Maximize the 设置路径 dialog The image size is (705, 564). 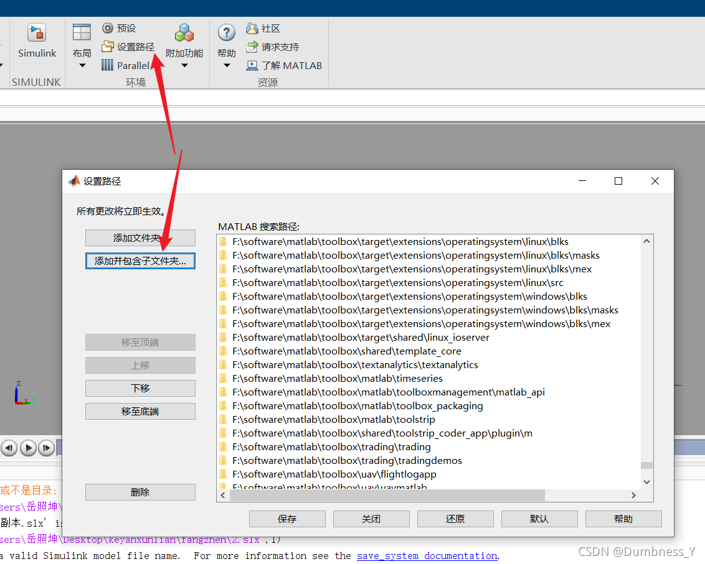click(618, 181)
